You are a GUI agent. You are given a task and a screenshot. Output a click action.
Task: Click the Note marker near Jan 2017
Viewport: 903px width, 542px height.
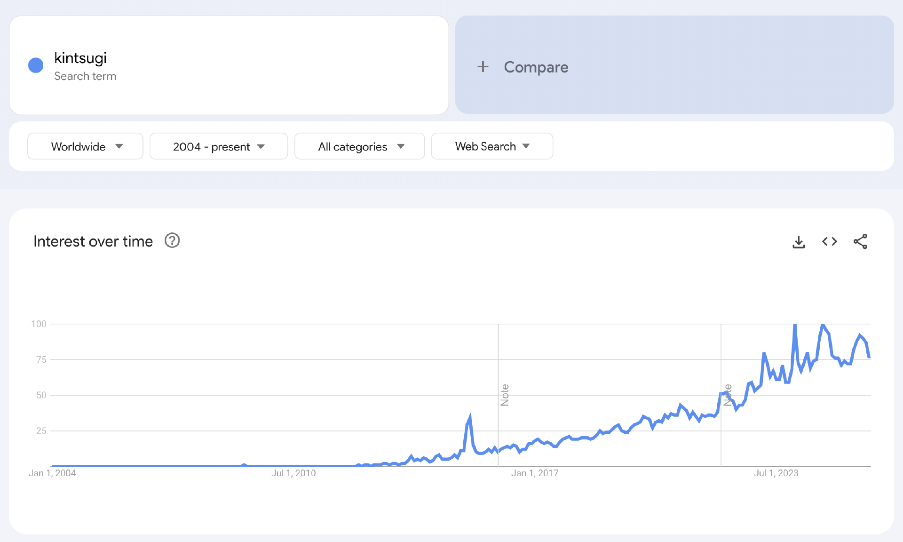[x=505, y=395]
